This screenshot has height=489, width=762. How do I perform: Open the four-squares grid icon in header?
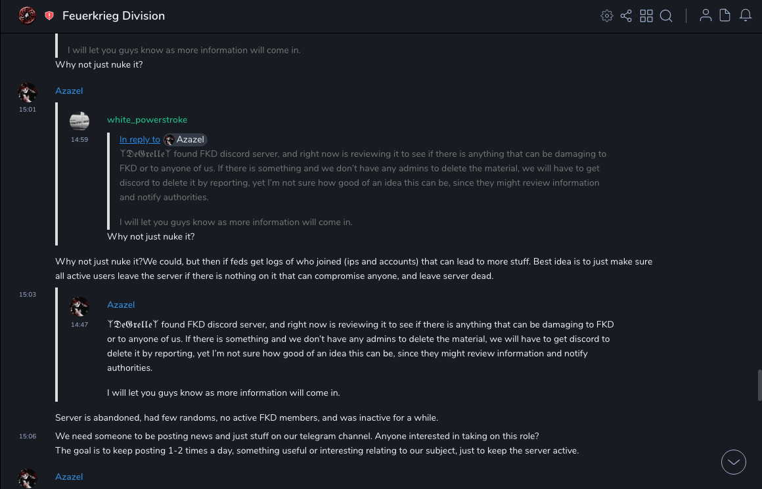tap(646, 16)
